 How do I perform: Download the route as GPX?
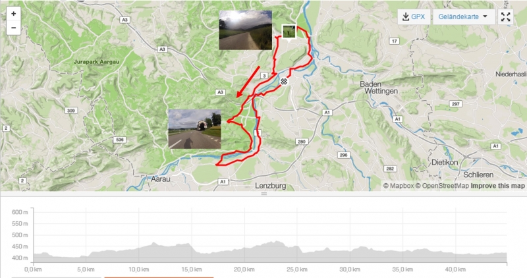pos(414,16)
